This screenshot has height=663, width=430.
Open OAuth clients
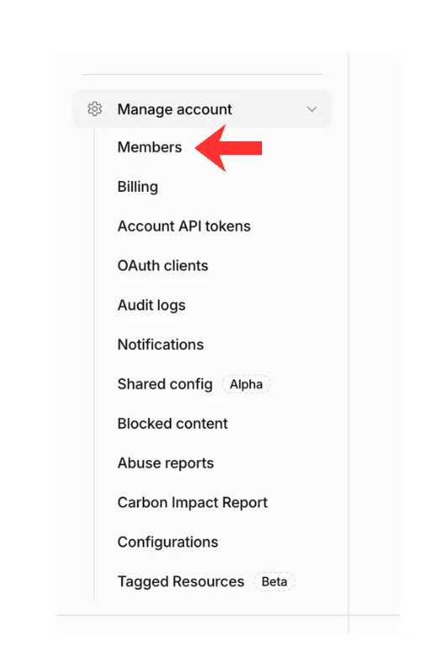pyautogui.click(x=162, y=266)
